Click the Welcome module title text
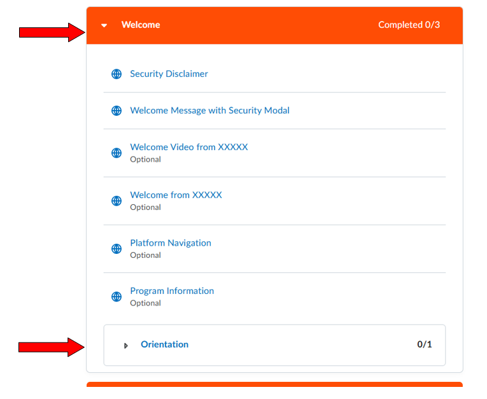Viewport: 487px width, 399px height. tap(141, 25)
